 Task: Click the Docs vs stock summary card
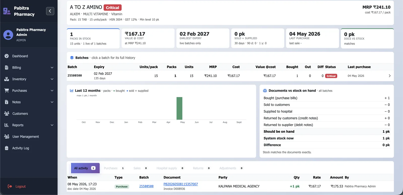(x=367, y=38)
